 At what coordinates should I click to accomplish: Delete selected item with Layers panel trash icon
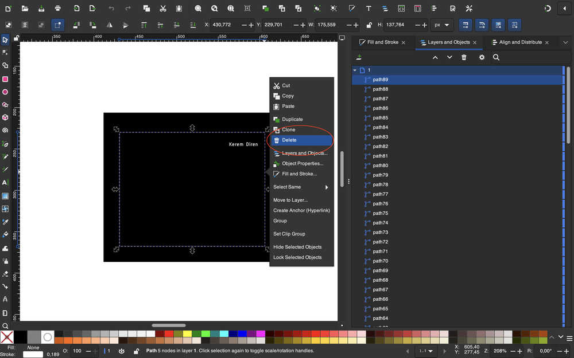click(464, 57)
